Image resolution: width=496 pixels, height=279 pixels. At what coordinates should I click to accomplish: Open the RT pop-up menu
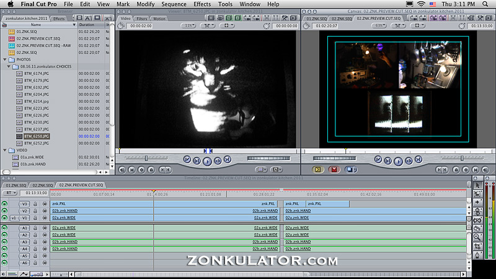(x=10, y=193)
